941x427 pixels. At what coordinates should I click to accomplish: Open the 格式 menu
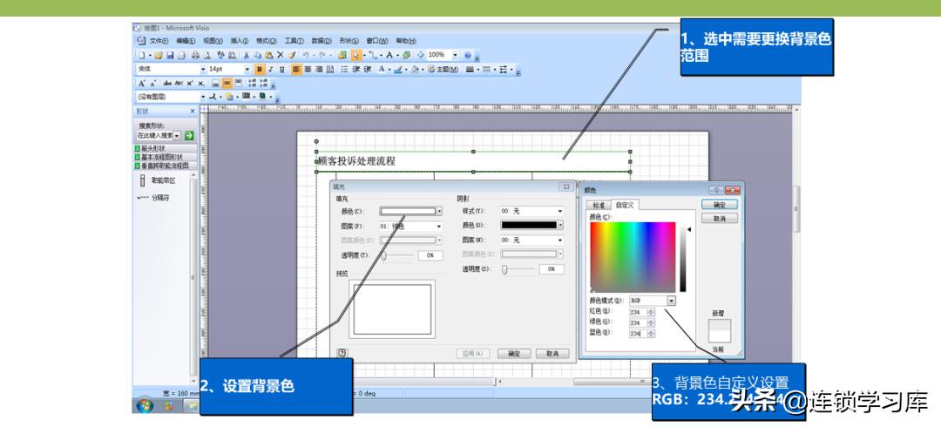(267, 41)
